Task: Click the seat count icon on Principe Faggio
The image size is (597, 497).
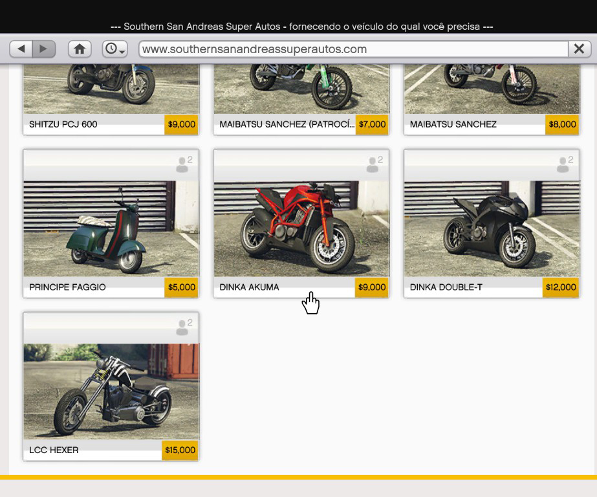Action: (x=184, y=164)
